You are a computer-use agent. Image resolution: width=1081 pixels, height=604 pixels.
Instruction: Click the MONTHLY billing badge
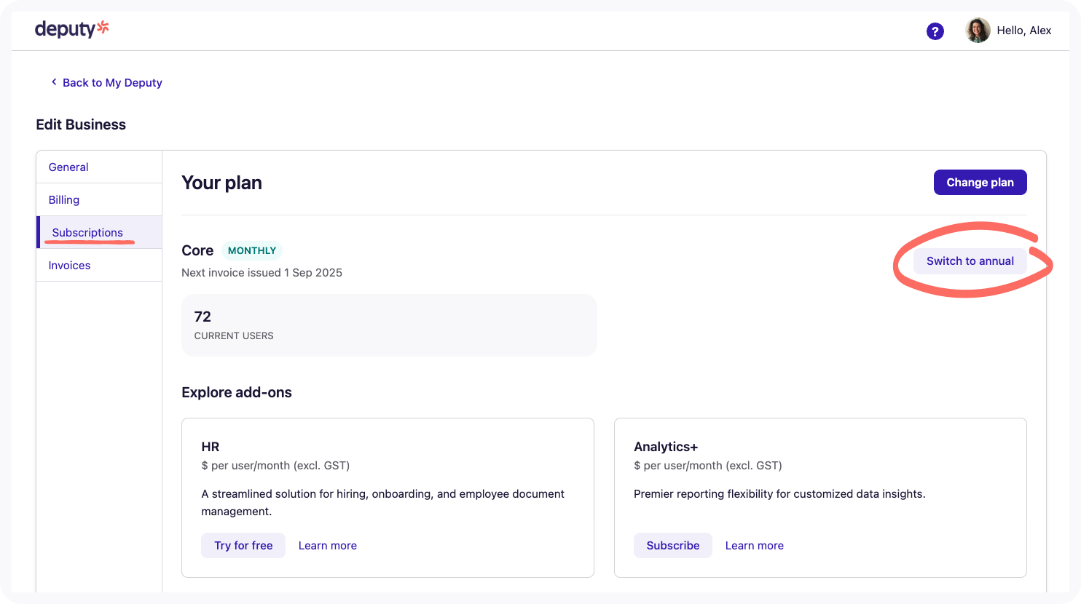[252, 251]
